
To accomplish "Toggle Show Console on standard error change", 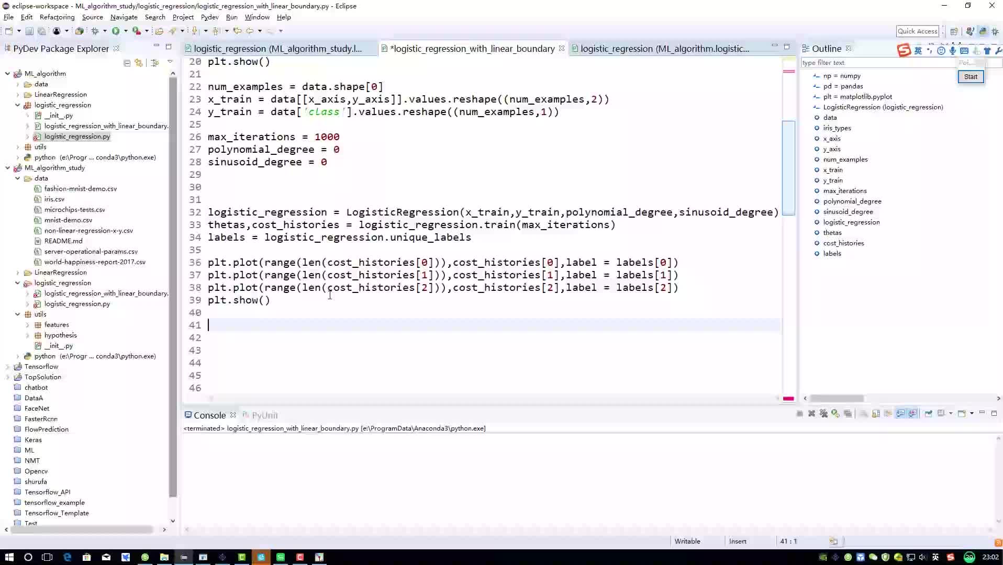I will (x=913, y=413).
